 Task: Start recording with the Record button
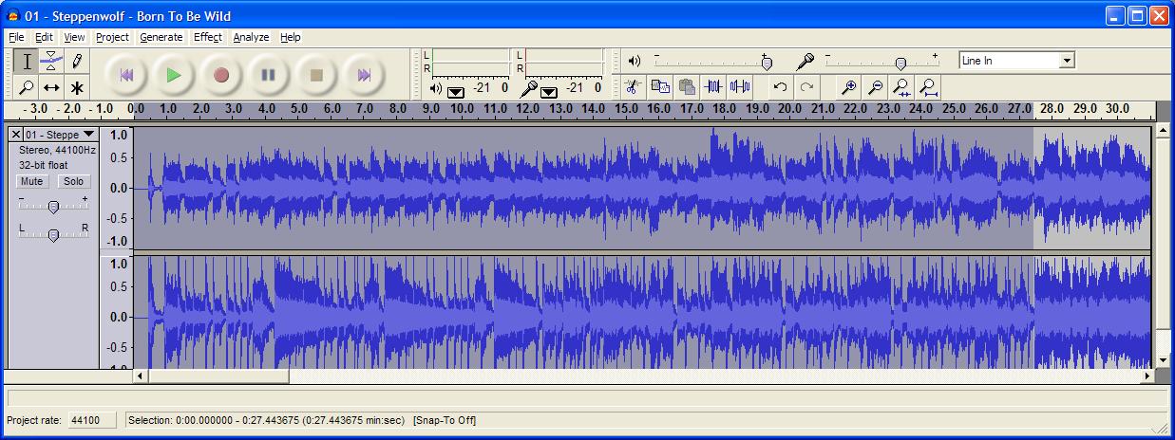pos(221,75)
